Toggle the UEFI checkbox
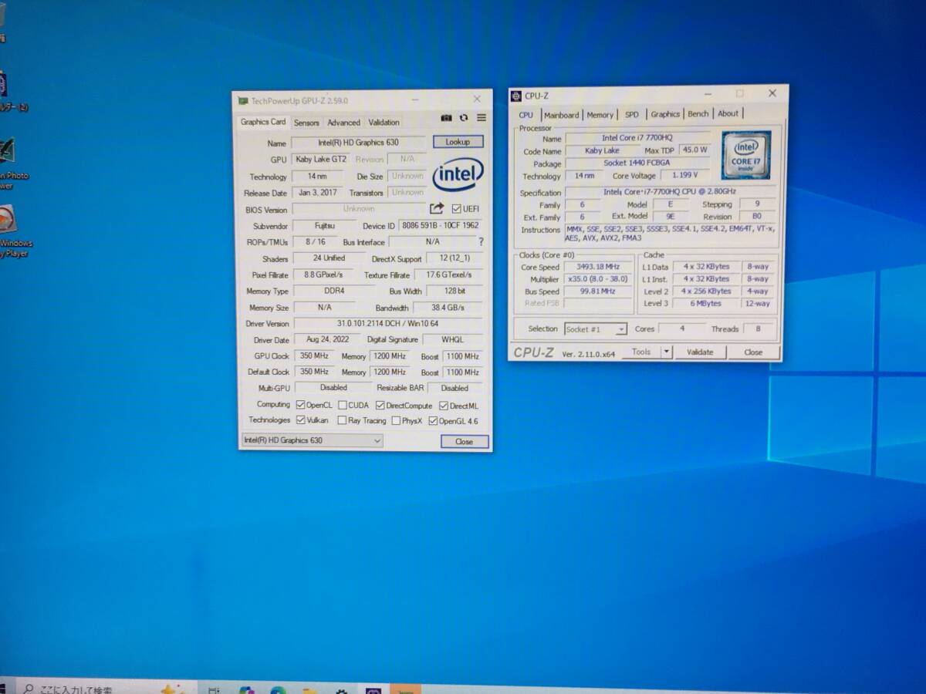This screenshot has height=694, width=926. [456, 209]
